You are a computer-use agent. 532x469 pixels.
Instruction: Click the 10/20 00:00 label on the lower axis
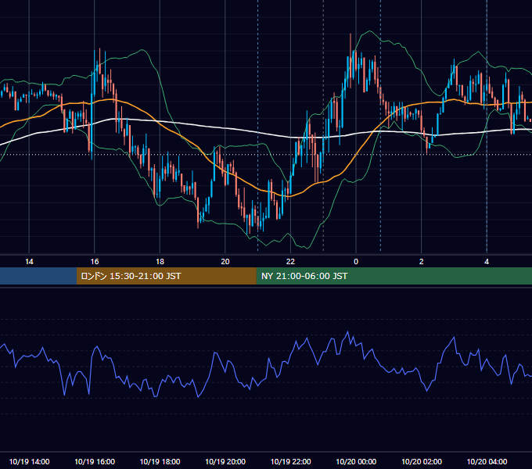(356, 461)
